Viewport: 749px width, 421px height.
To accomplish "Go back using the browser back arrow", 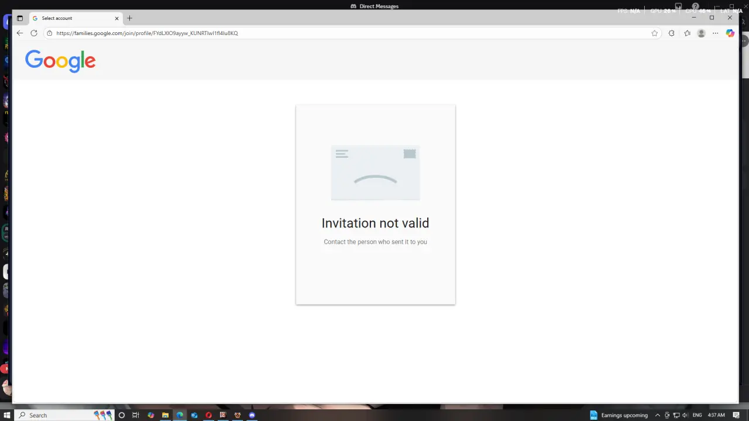I will coord(20,33).
